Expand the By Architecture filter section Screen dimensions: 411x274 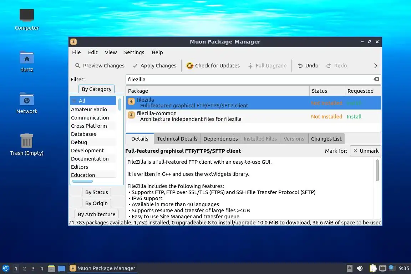[96, 214]
